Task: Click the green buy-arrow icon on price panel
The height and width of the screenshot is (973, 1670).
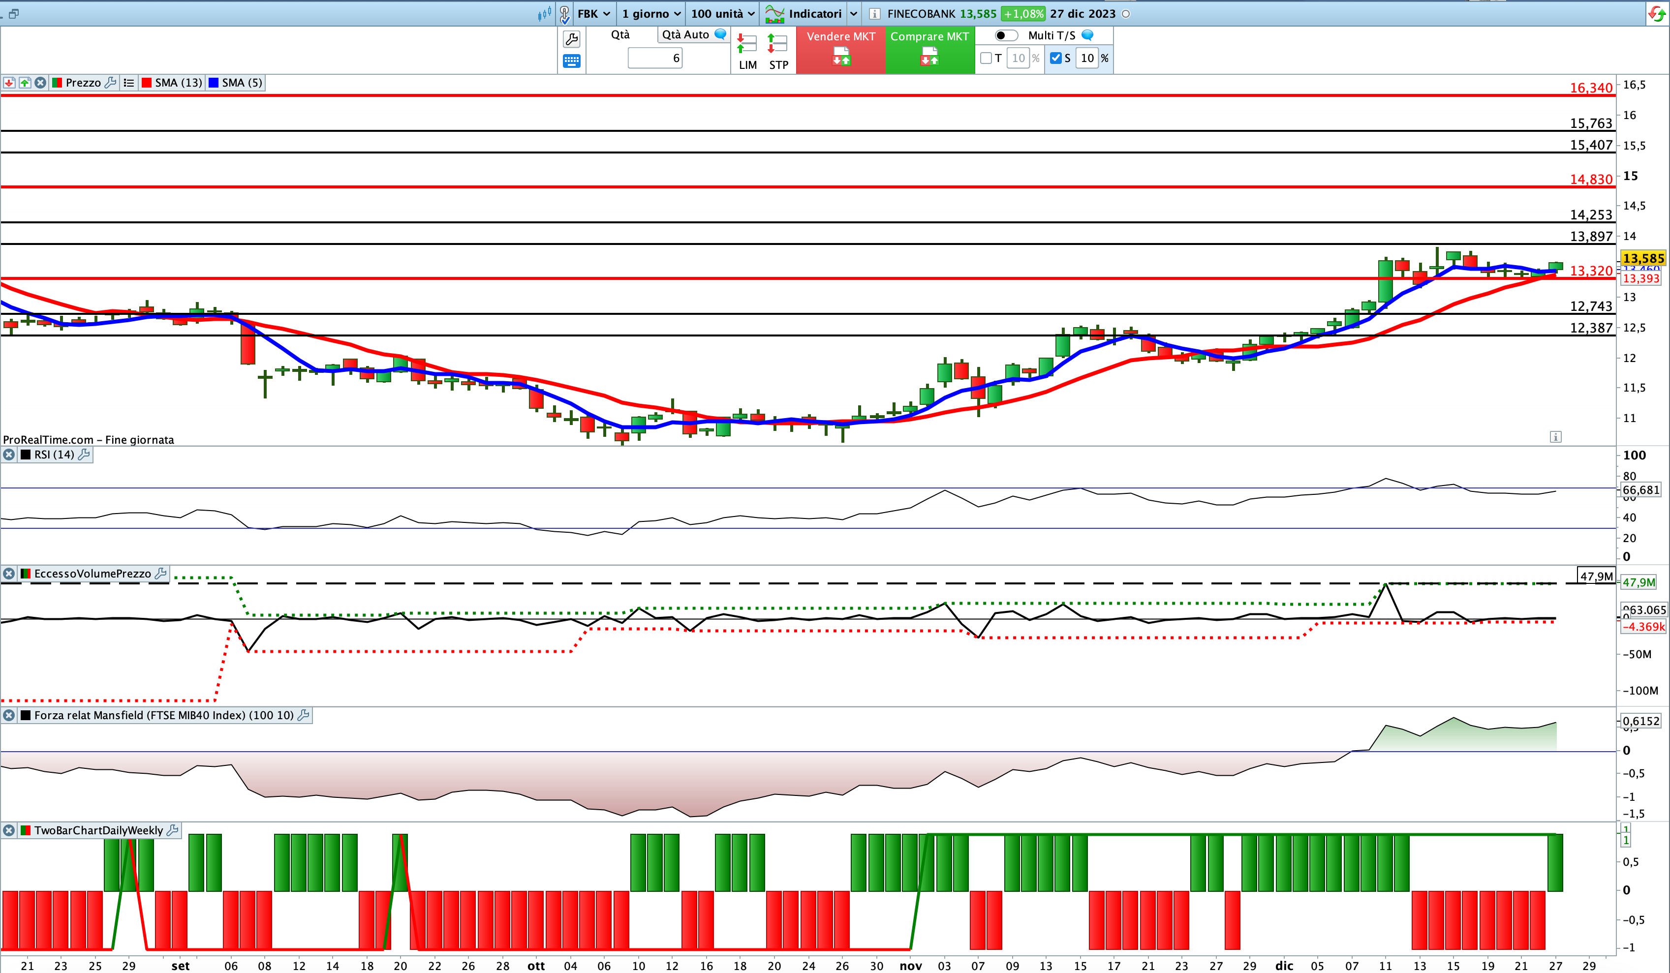Action: tap(25, 83)
